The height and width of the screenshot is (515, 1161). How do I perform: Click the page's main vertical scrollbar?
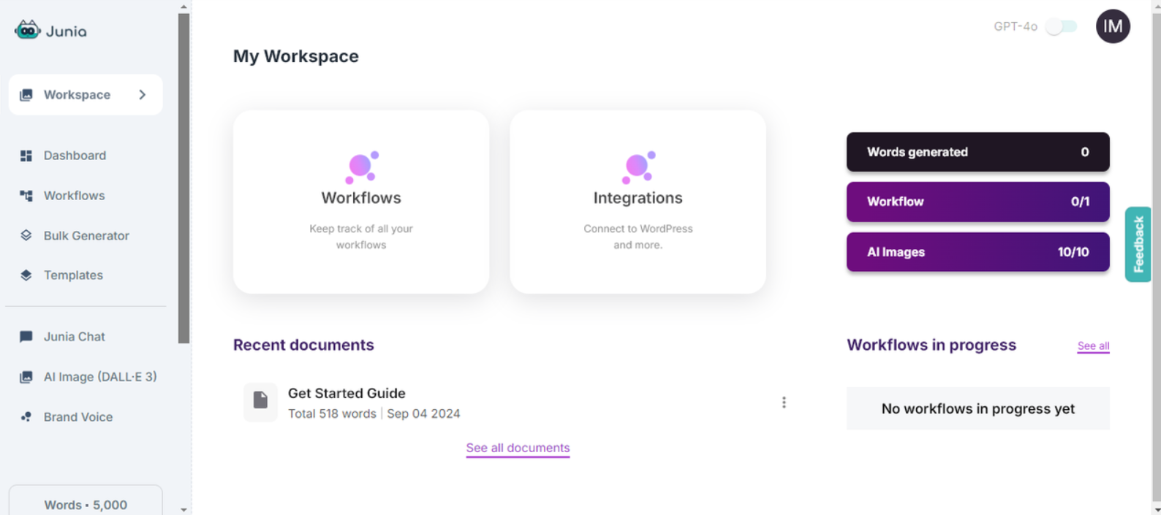(x=1156, y=256)
